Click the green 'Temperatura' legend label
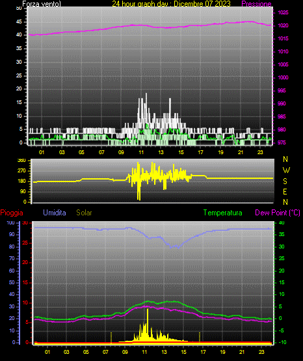 tap(223, 213)
